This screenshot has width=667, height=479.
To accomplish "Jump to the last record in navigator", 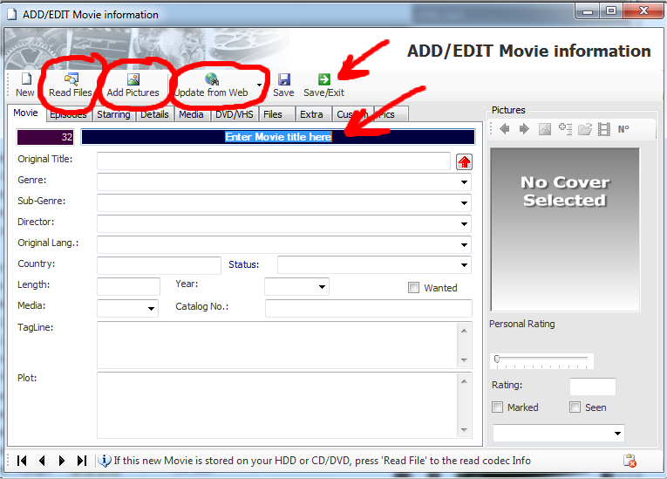I will point(82,461).
